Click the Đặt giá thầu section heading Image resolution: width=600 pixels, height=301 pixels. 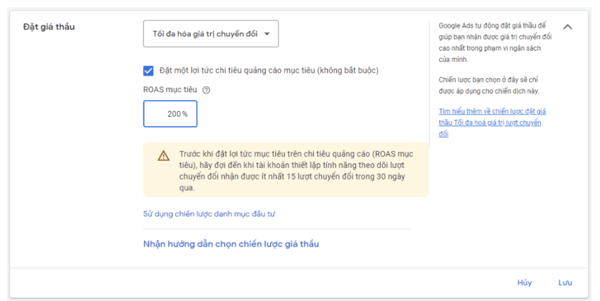click(x=49, y=27)
